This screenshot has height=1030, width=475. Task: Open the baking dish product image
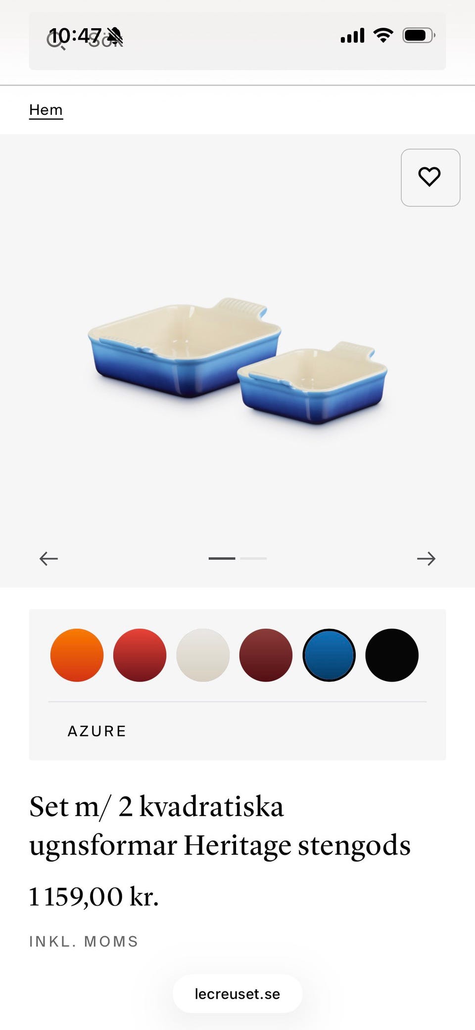tap(237, 361)
